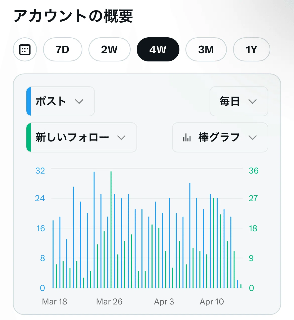Click the blue color bar on ポスト selector
The width and height of the screenshot is (294, 320).
point(29,101)
